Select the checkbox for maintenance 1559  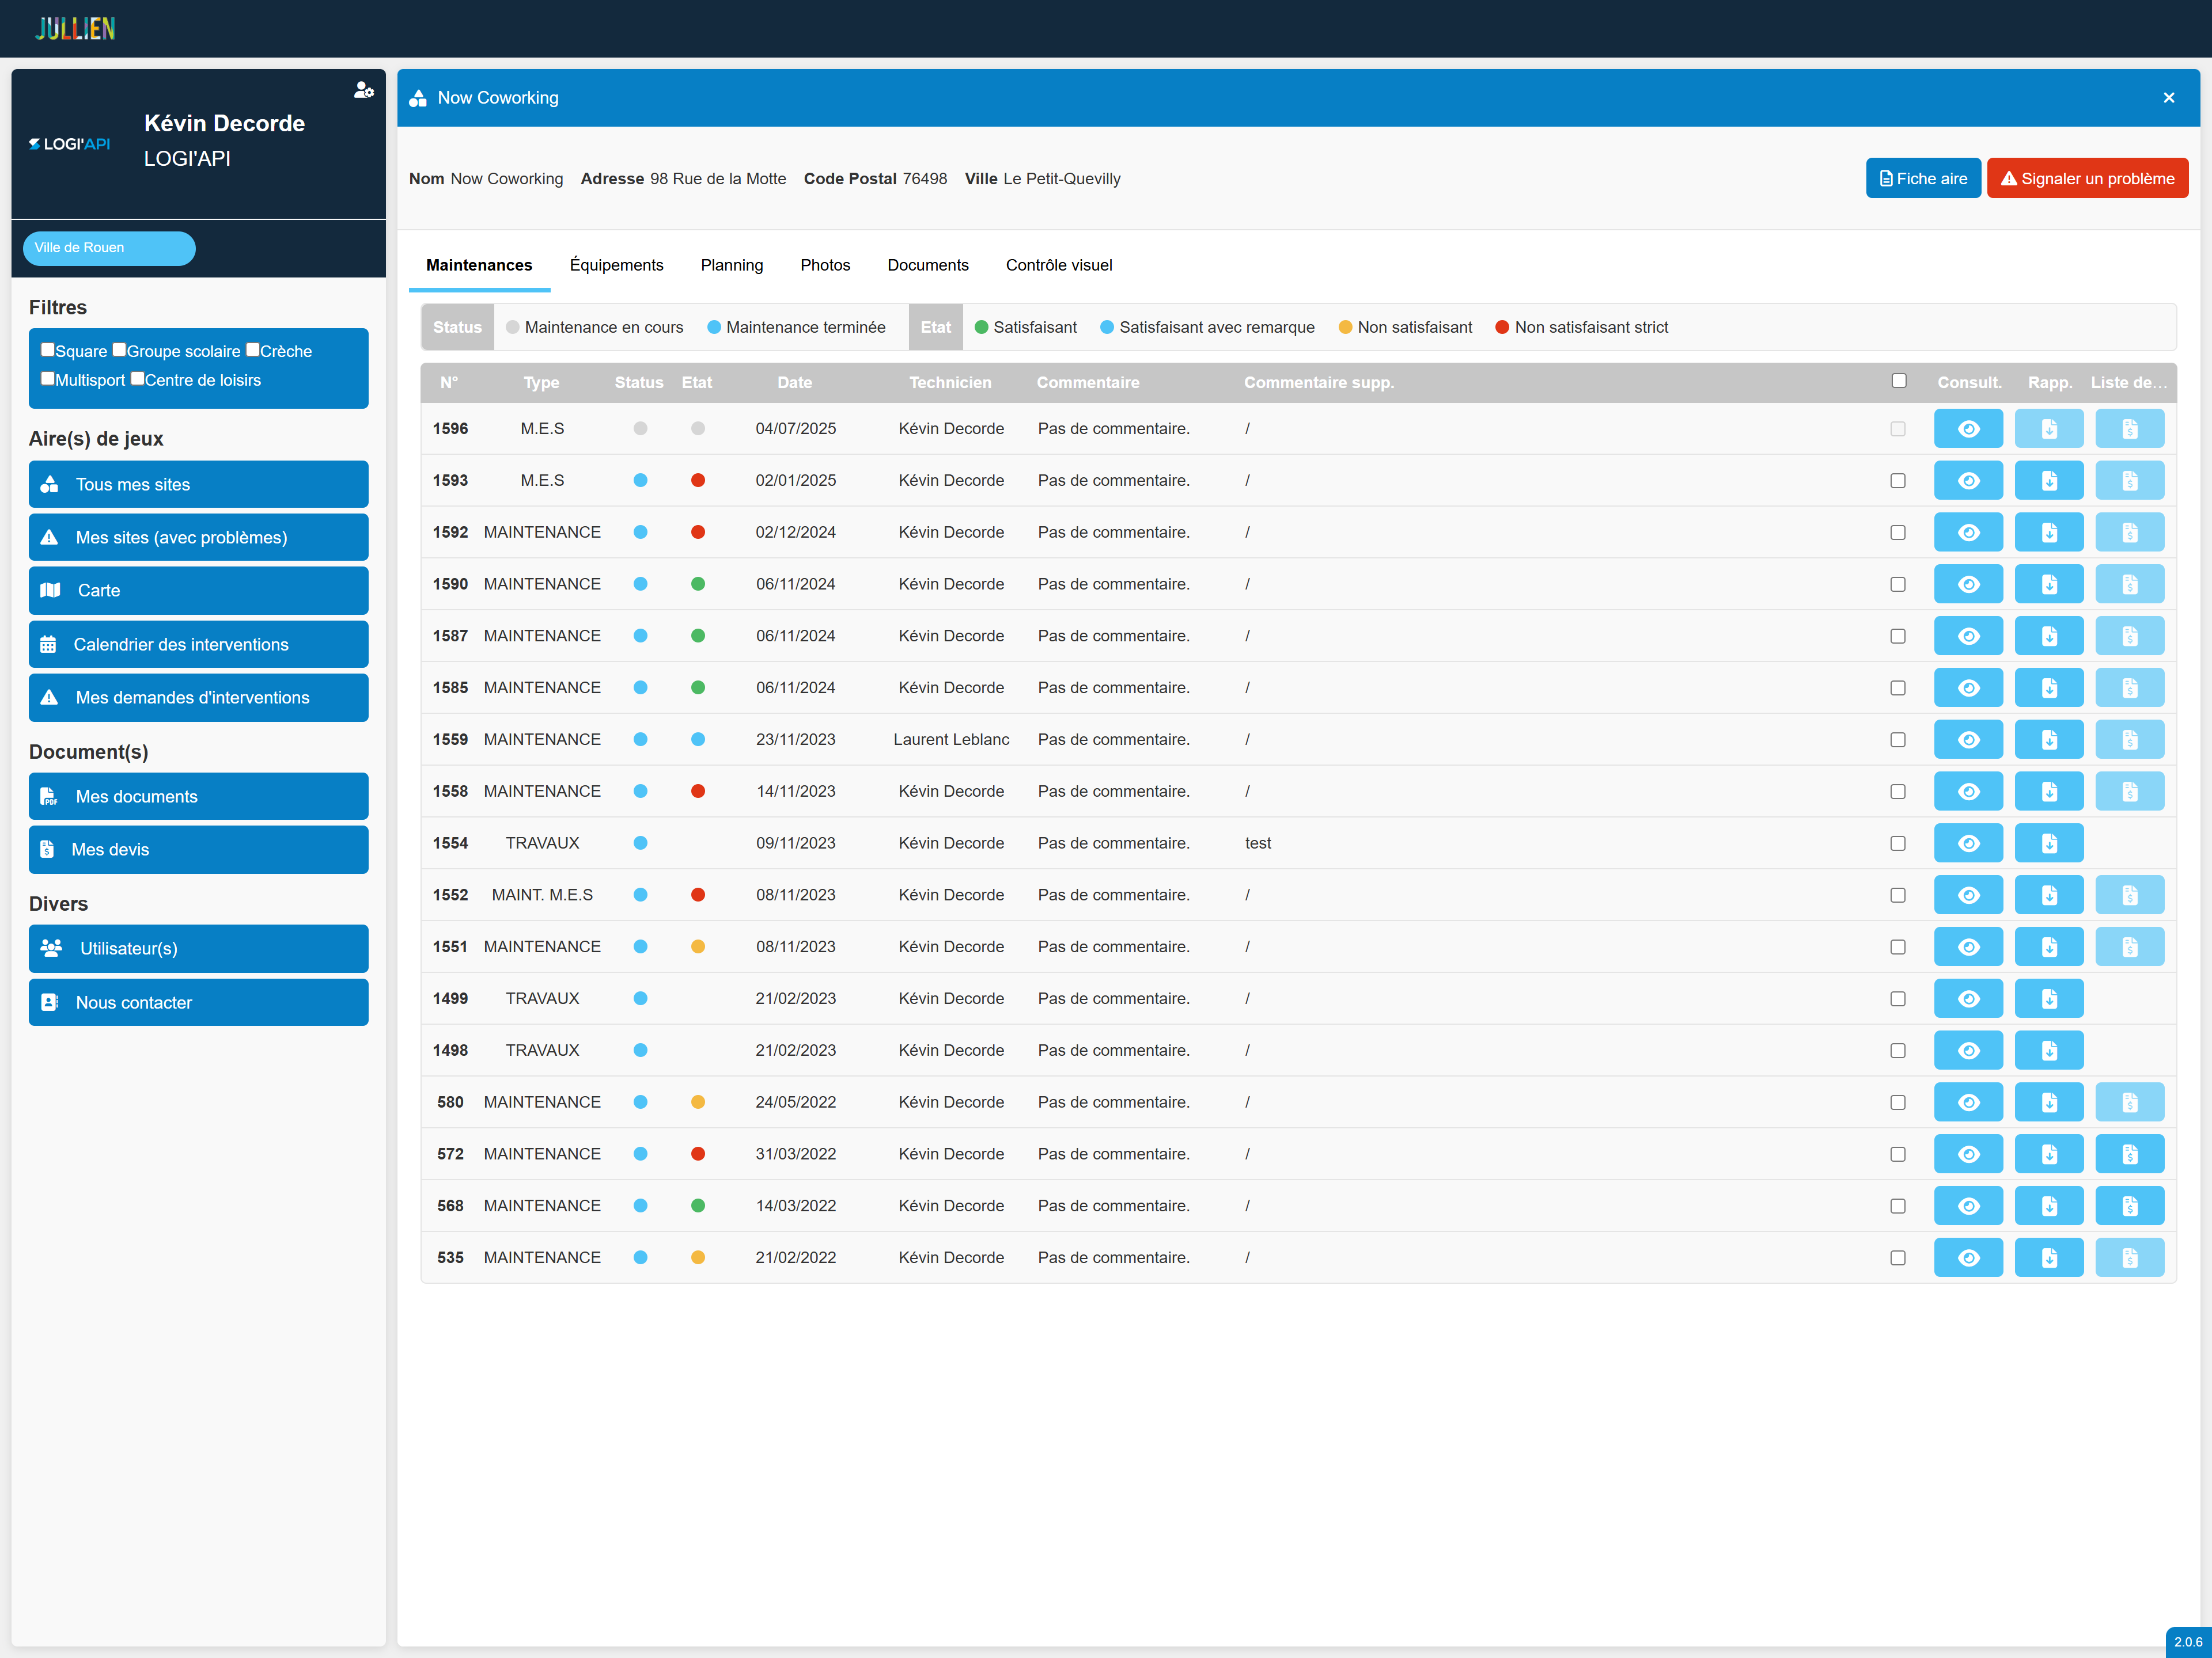point(1898,740)
